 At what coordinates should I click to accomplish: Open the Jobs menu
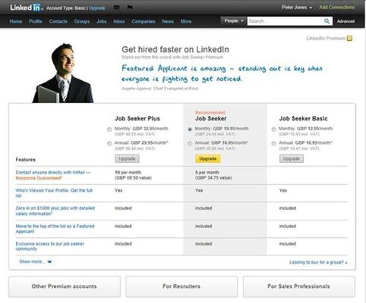point(102,21)
